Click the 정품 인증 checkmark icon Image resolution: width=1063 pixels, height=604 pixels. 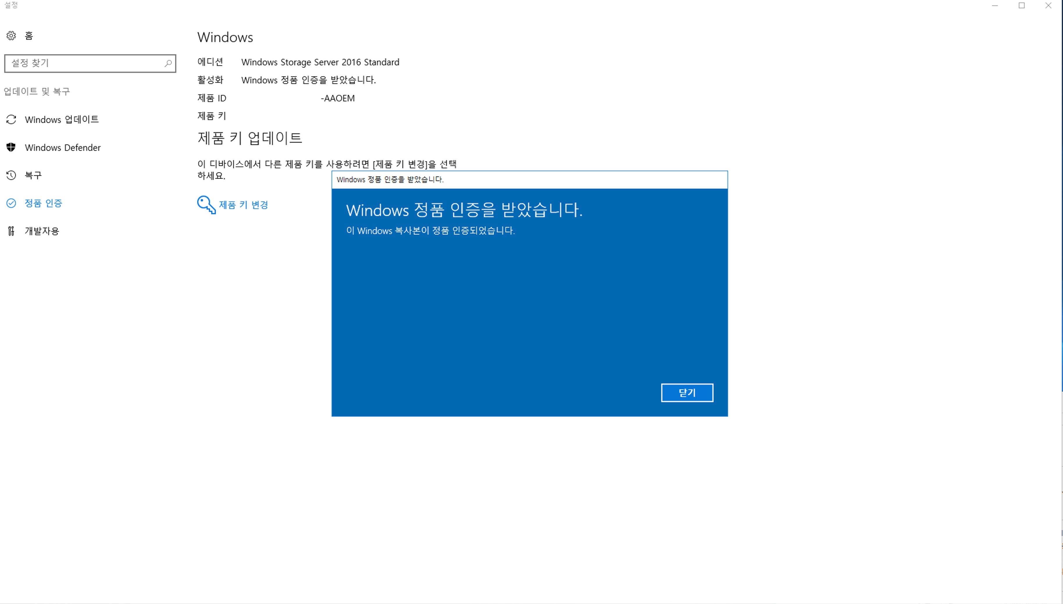tap(11, 203)
